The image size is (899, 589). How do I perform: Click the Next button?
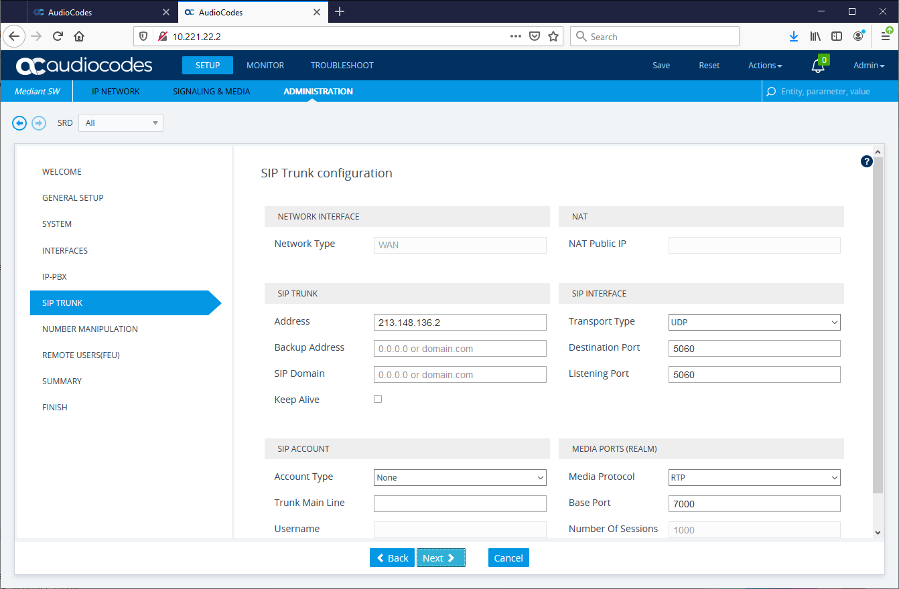(441, 558)
